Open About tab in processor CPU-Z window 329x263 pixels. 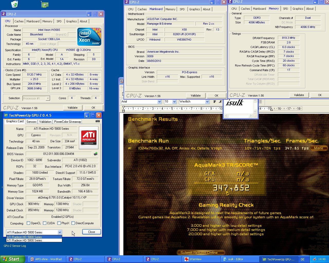83,21
